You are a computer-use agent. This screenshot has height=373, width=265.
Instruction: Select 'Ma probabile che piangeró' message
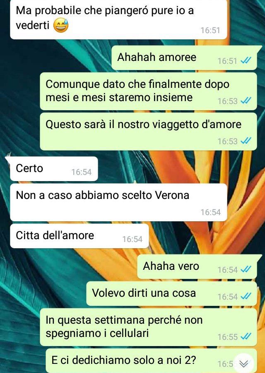(118, 19)
